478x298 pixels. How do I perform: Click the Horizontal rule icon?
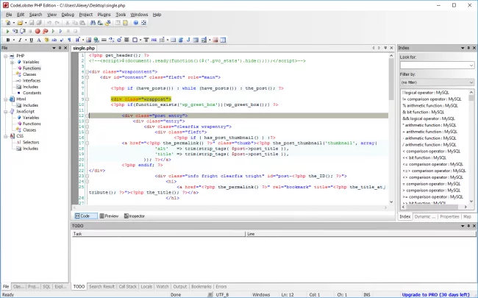click(x=104, y=40)
